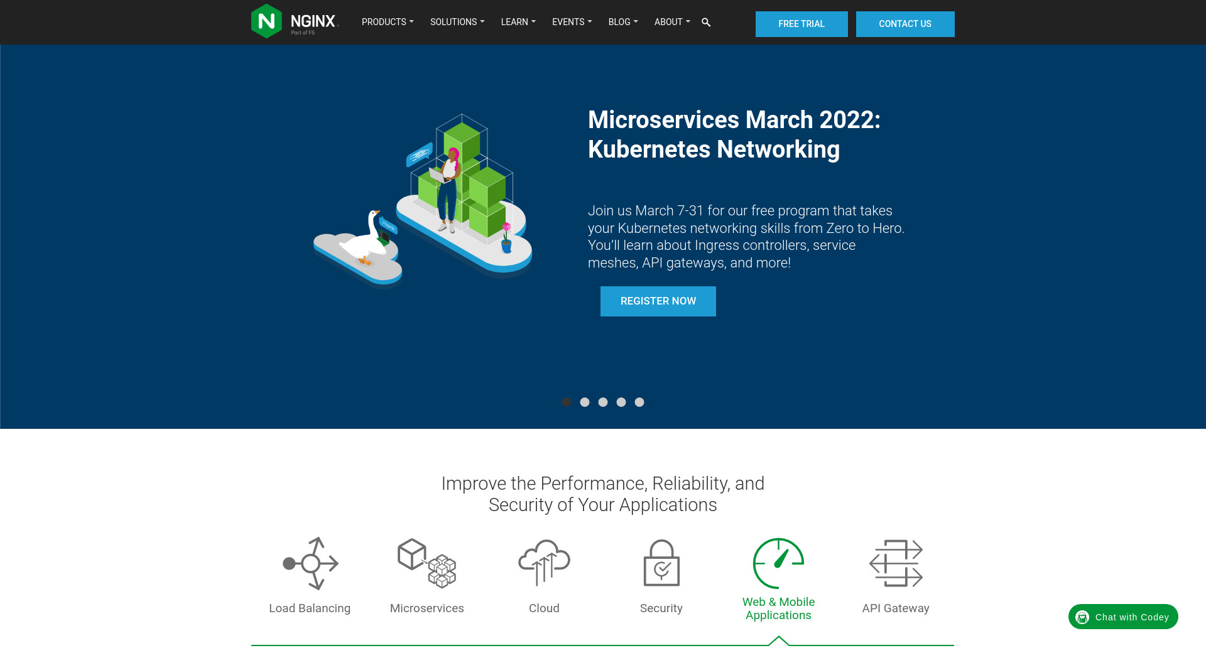
Task: Click the NGINX hexagon logo
Action: coord(266,21)
